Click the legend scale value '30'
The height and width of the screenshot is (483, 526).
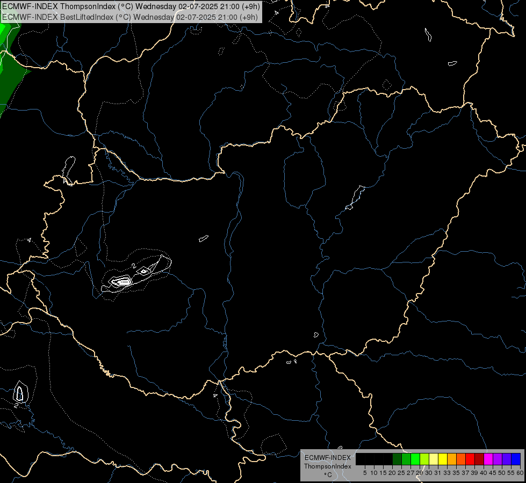(x=429, y=473)
